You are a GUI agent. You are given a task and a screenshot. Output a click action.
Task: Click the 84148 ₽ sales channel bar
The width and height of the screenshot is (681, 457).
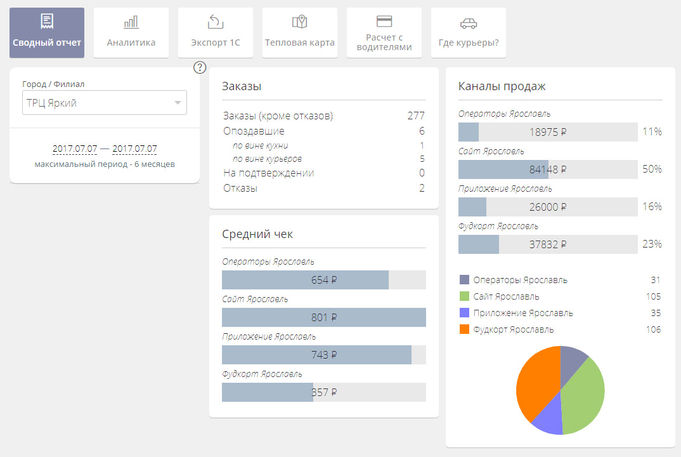548,169
